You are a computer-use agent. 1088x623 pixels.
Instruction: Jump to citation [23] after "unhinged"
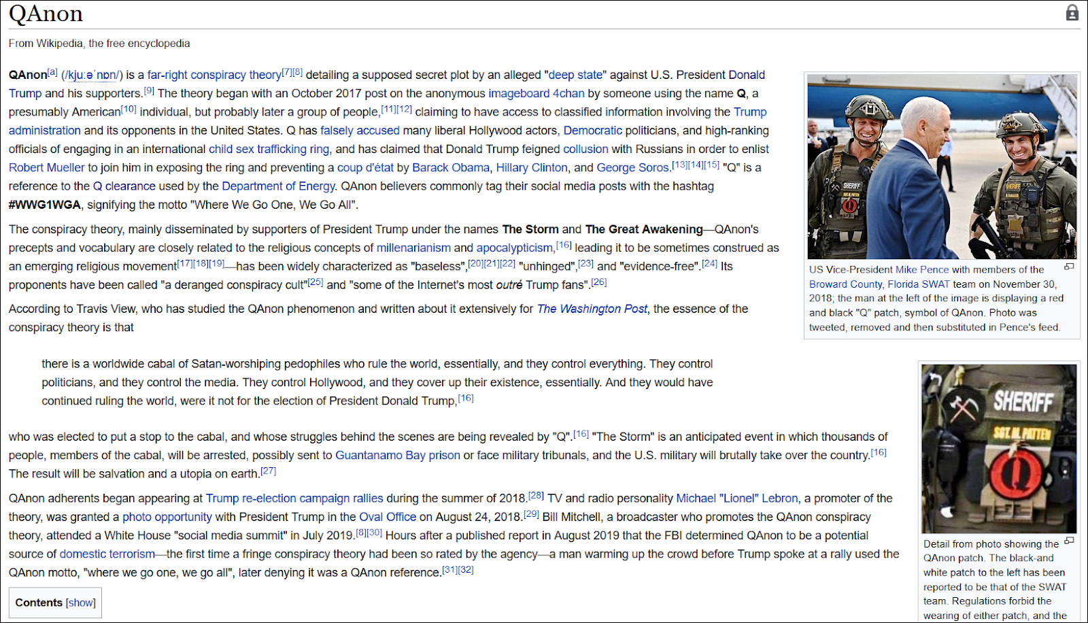[x=586, y=263]
